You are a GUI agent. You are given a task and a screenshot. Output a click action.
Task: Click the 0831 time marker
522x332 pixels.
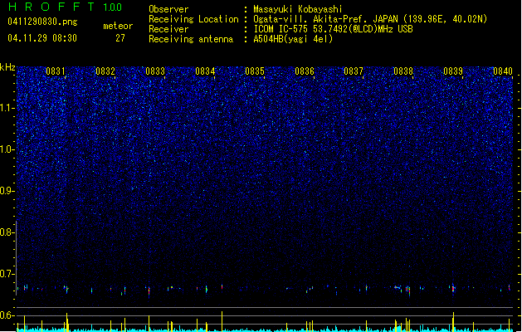coord(56,71)
